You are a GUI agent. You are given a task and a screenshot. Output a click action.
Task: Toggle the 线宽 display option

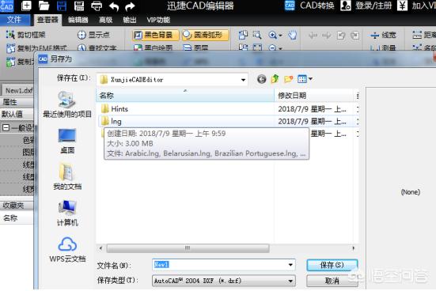pos(383,35)
